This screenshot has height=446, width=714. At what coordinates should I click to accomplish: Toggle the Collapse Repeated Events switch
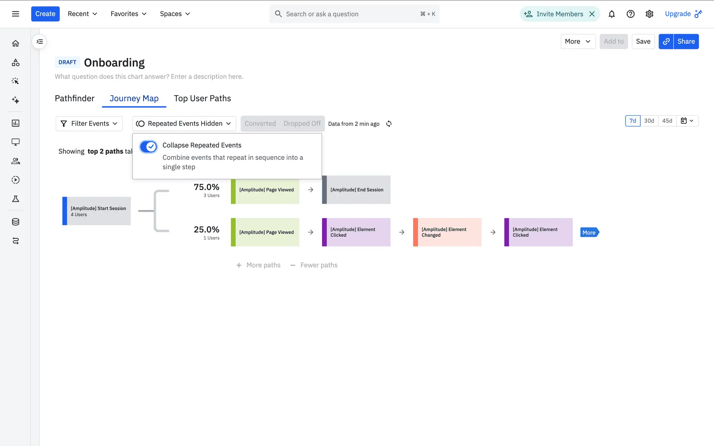[x=148, y=147]
